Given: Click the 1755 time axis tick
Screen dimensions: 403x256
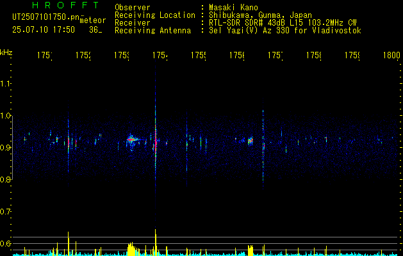Looking at the screenshot, I should [199, 55].
